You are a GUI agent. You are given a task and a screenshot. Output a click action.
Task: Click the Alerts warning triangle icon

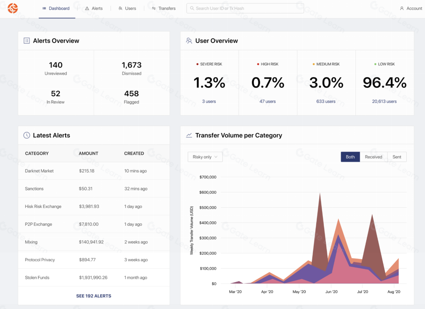tap(87, 8)
